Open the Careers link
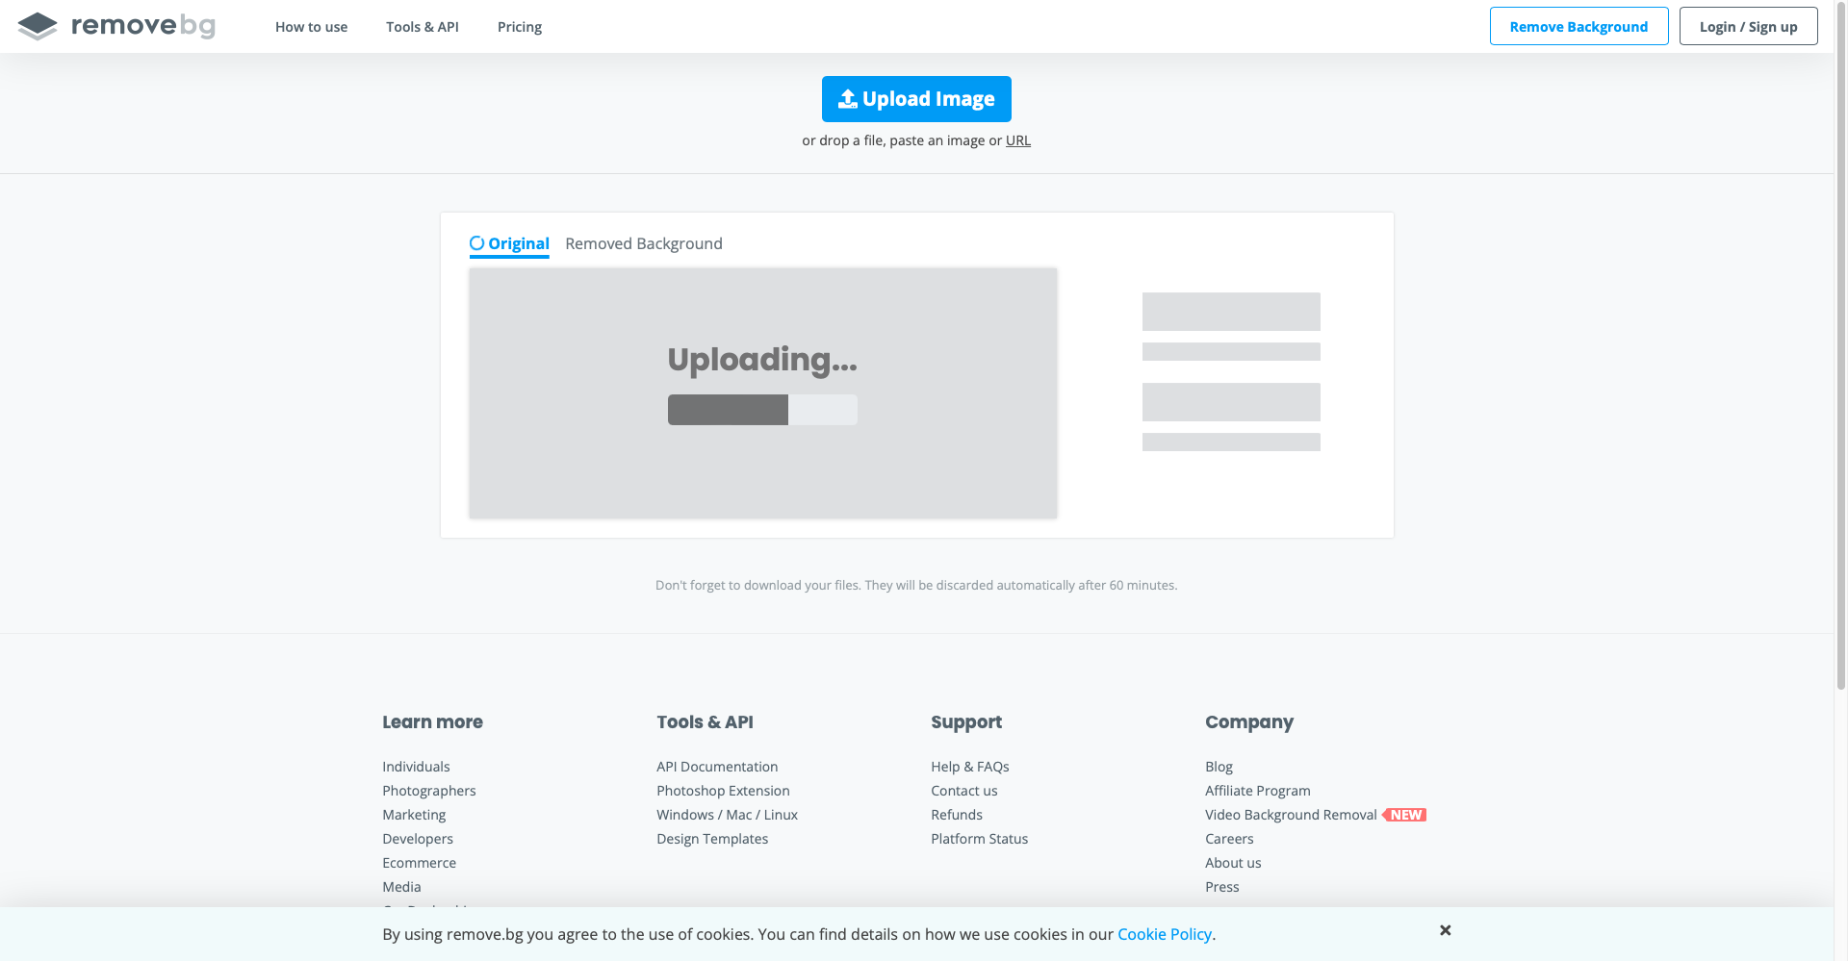 coord(1229,839)
